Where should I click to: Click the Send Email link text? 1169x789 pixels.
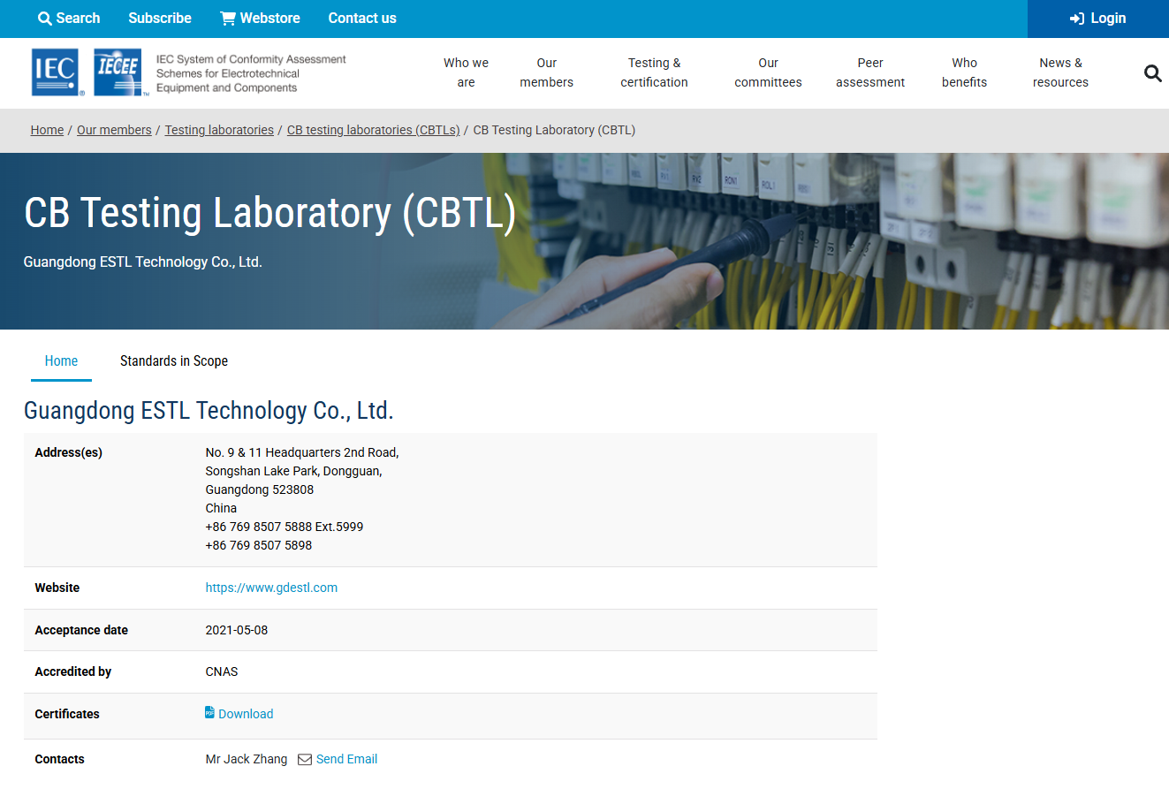[346, 759]
